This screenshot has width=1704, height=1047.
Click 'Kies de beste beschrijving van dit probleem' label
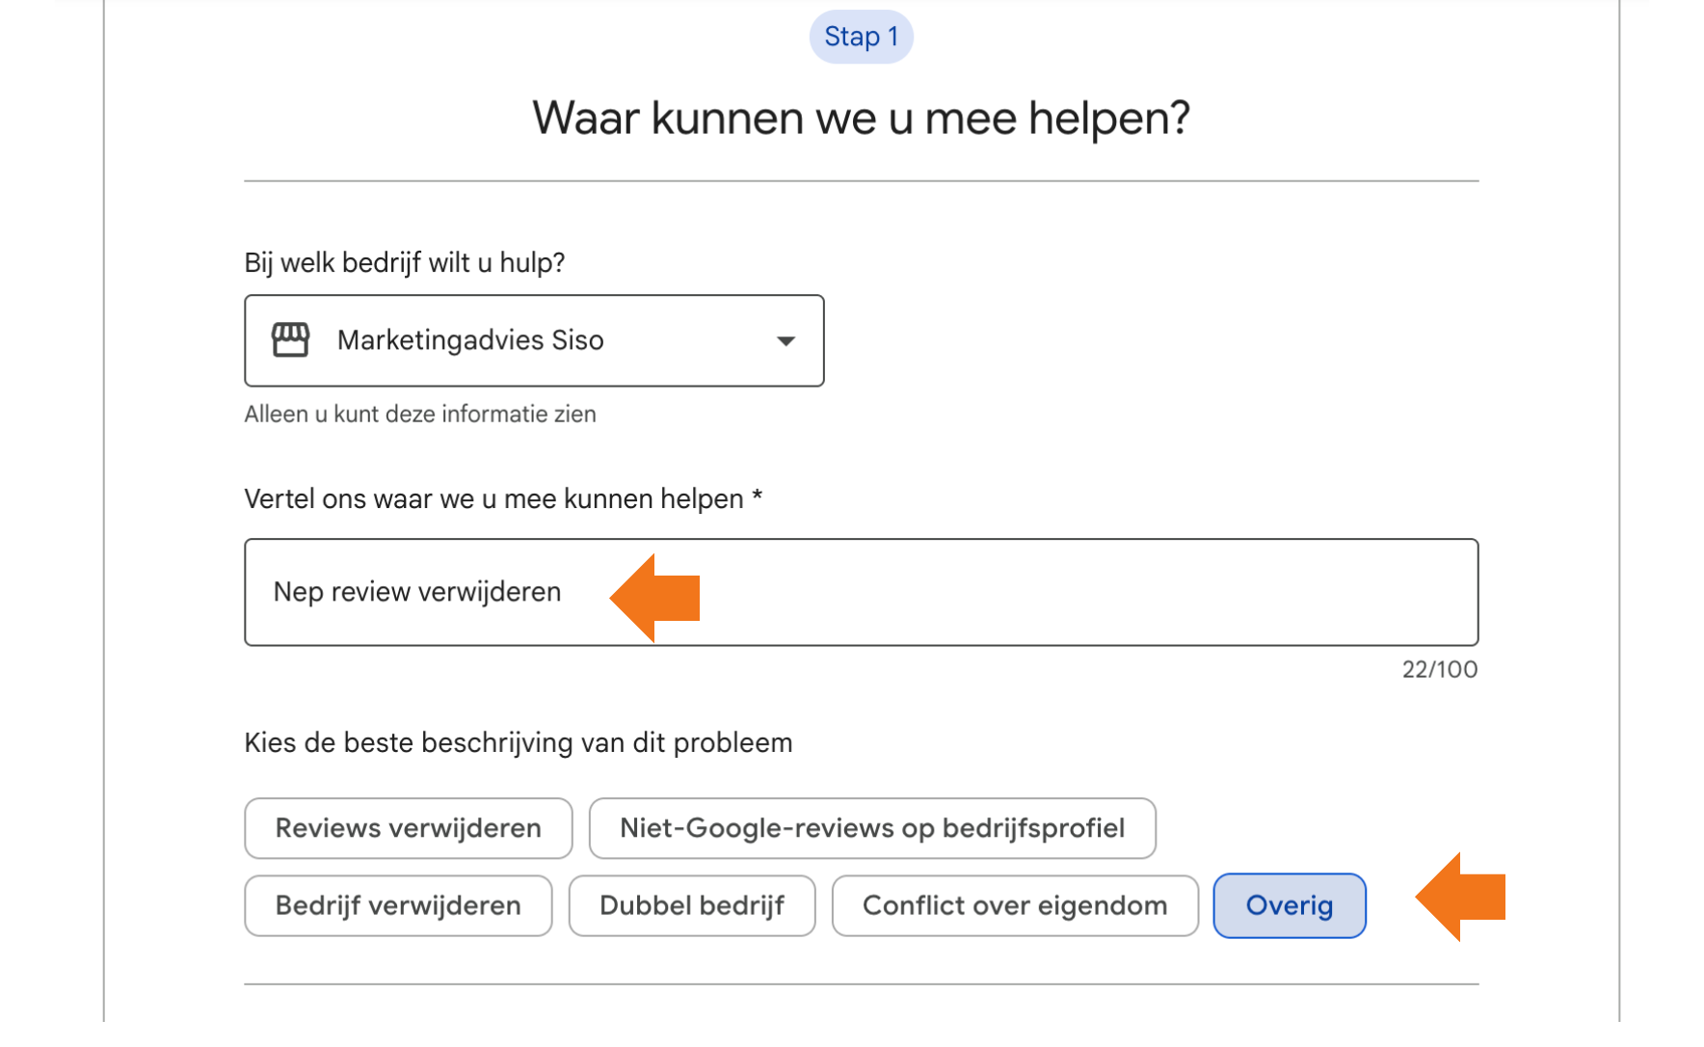click(518, 742)
